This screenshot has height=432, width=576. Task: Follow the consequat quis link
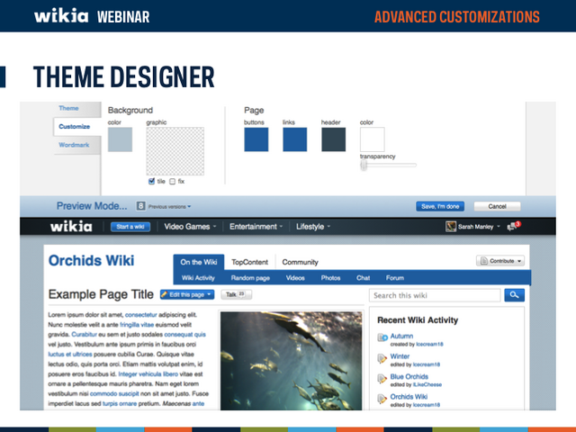(184, 334)
